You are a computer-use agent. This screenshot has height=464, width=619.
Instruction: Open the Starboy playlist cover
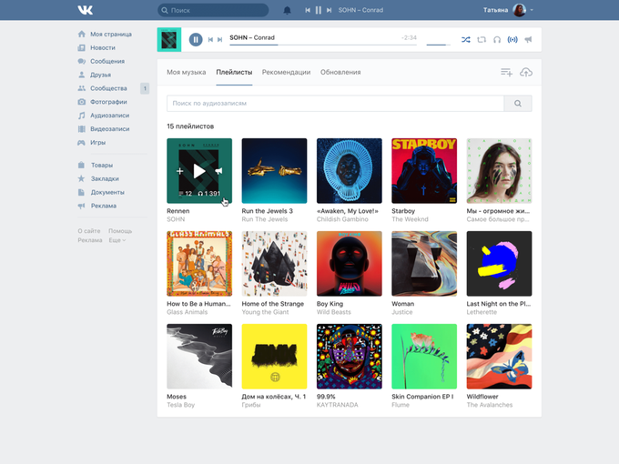[x=424, y=171]
